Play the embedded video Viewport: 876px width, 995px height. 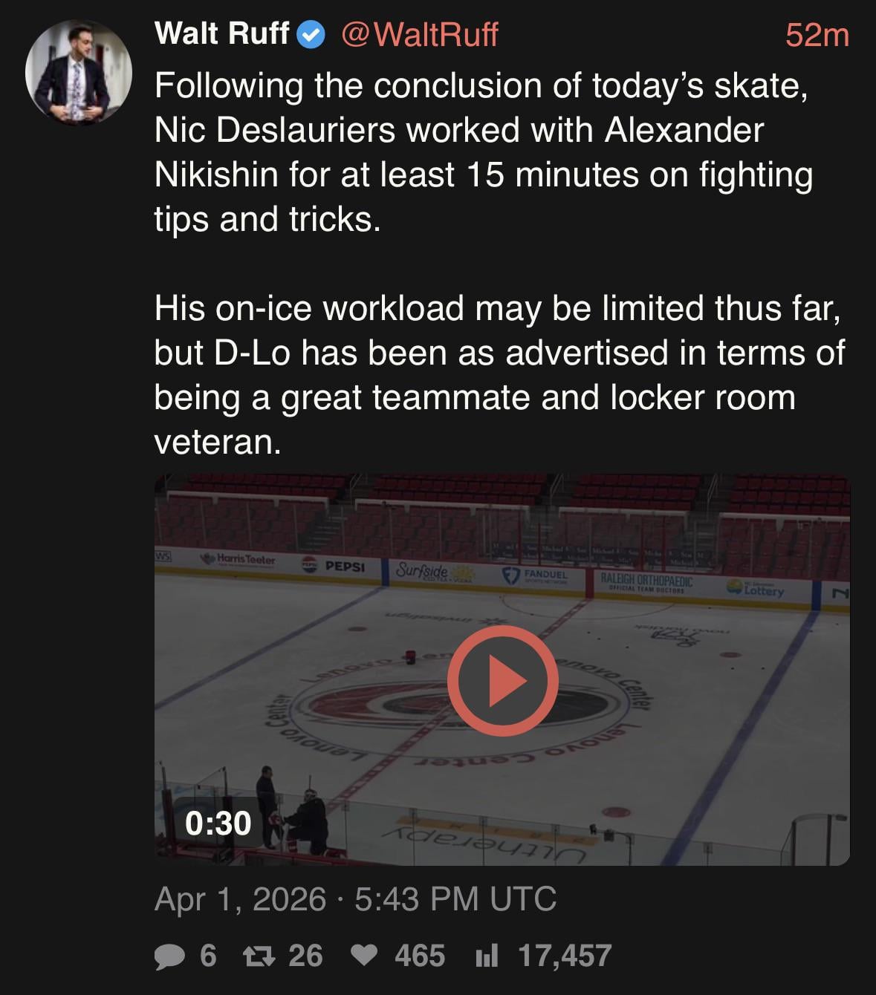502,680
